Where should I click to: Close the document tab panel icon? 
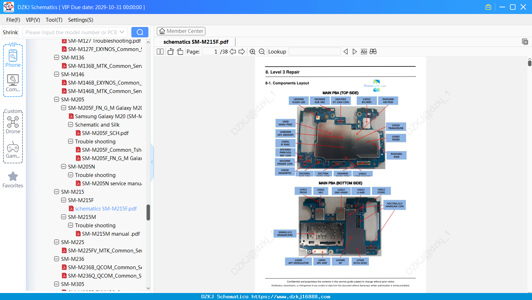pyautogui.click(x=525, y=42)
